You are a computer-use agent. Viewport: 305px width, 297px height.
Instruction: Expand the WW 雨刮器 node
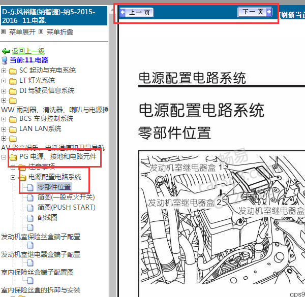(4, 100)
